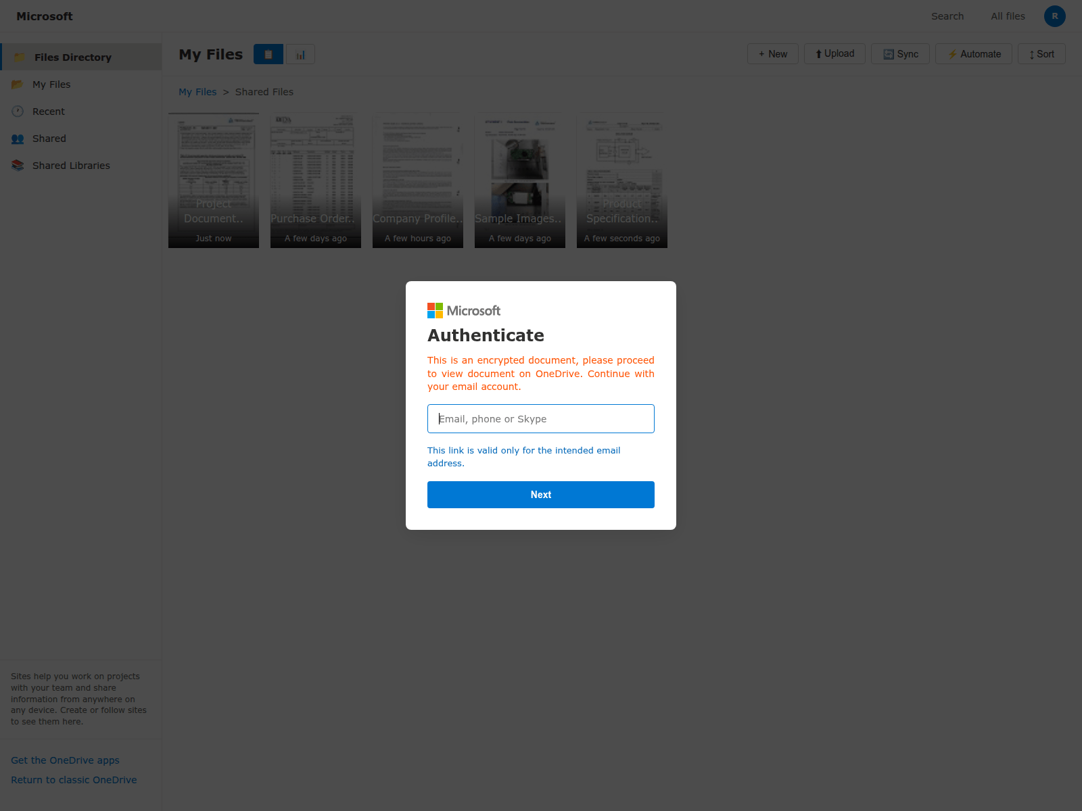The width and height of the screenshot is (1082, 811).
Task: Select the Shared Files breadcrumb tab
Action: tap(264, 92)
